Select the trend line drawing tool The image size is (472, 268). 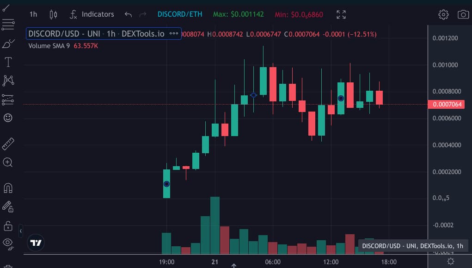(x=6, y=8)
